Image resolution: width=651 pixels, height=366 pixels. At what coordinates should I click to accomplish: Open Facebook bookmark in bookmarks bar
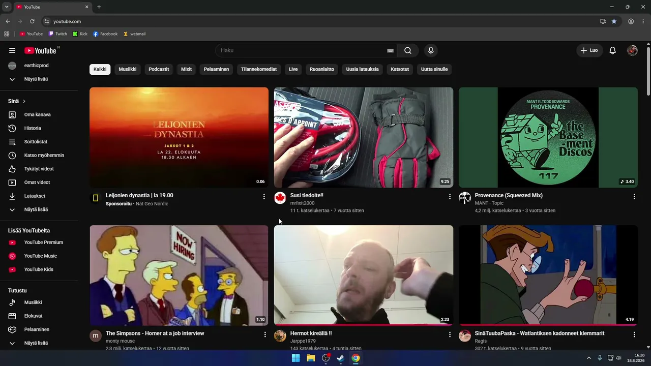[x=105, y=34]
